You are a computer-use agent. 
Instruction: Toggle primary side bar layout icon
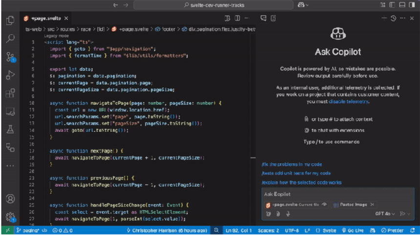point(392,5)
